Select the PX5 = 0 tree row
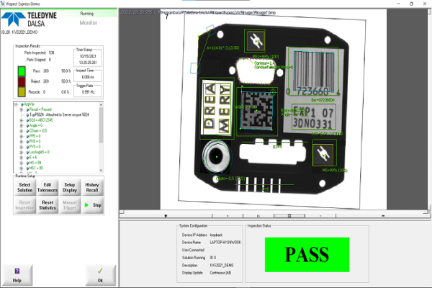This screenshot has height=288, width=432. pos(35,141)
